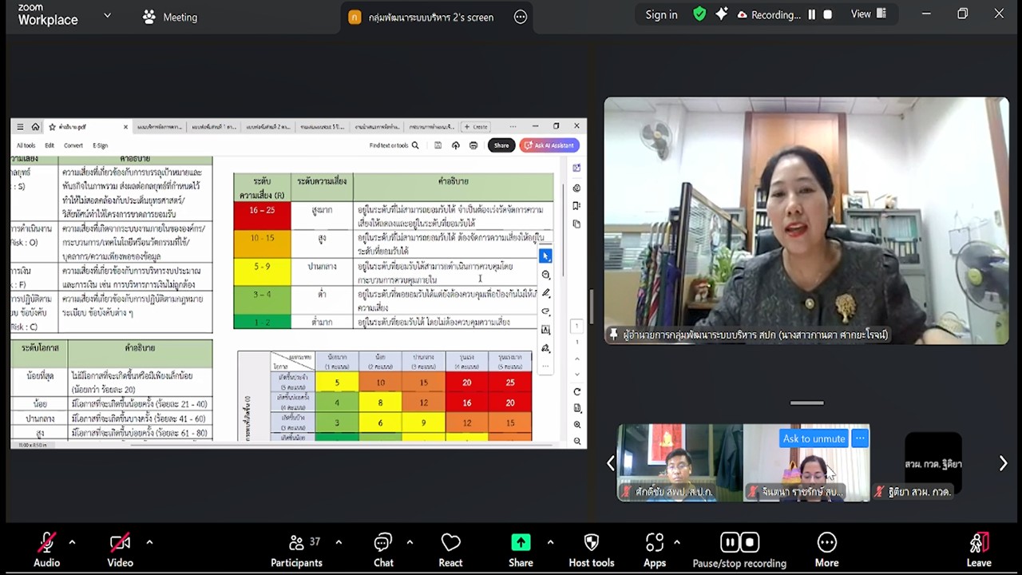Open screen share options ellipsis
Viewport: 1022px width, 575px height.
[x=521, y=17]
